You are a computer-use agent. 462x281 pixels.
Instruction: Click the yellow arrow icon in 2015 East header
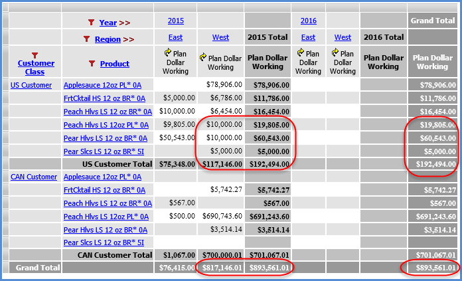pos(167,54)
